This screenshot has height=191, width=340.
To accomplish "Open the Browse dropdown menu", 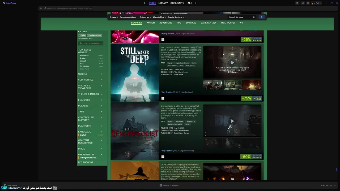I will pyautogui.click(x=114, y=17).
